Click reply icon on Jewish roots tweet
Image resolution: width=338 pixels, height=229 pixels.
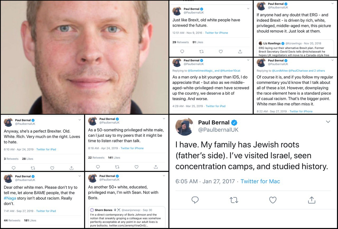coord(195,200)
